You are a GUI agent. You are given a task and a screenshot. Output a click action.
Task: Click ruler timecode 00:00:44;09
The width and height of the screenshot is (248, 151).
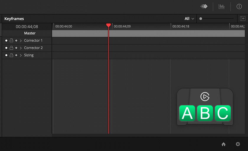click(x=122, y=26)
